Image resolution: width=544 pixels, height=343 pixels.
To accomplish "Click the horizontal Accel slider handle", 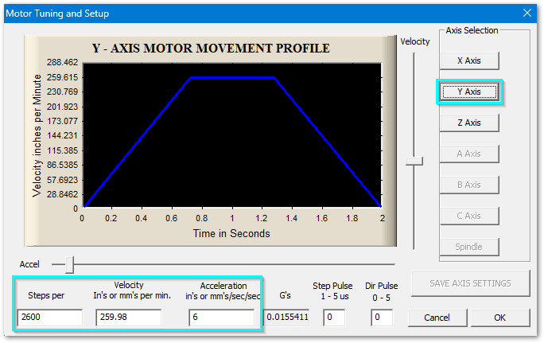I will click(x=69, y=263).
